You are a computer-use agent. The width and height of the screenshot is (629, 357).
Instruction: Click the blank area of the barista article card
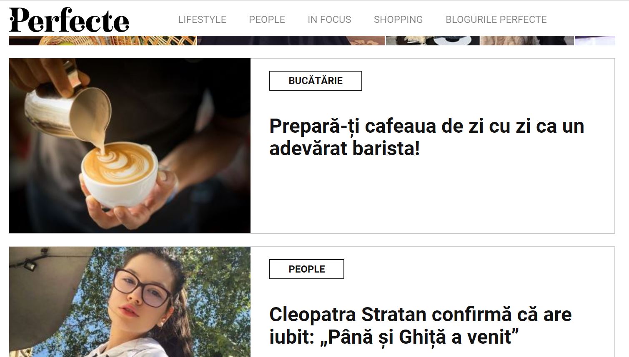tap(432, 196)
